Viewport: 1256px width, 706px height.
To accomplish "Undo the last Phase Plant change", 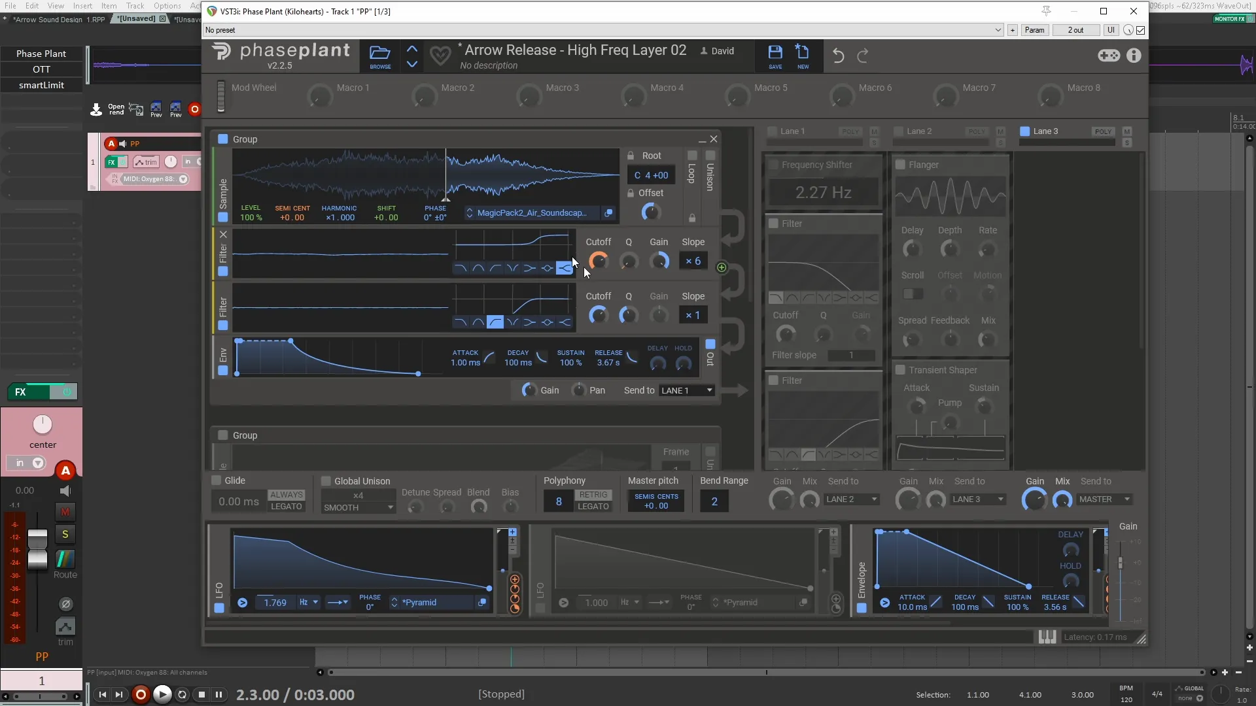I will [x=838, y=56].
